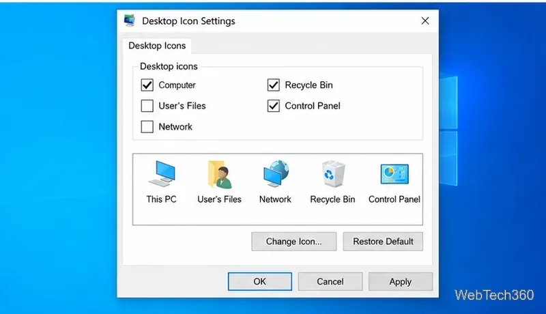The width and height of the screenshot is (546, 314).
Task: Click the Restore Default button
Action: [x=383, y=242]
